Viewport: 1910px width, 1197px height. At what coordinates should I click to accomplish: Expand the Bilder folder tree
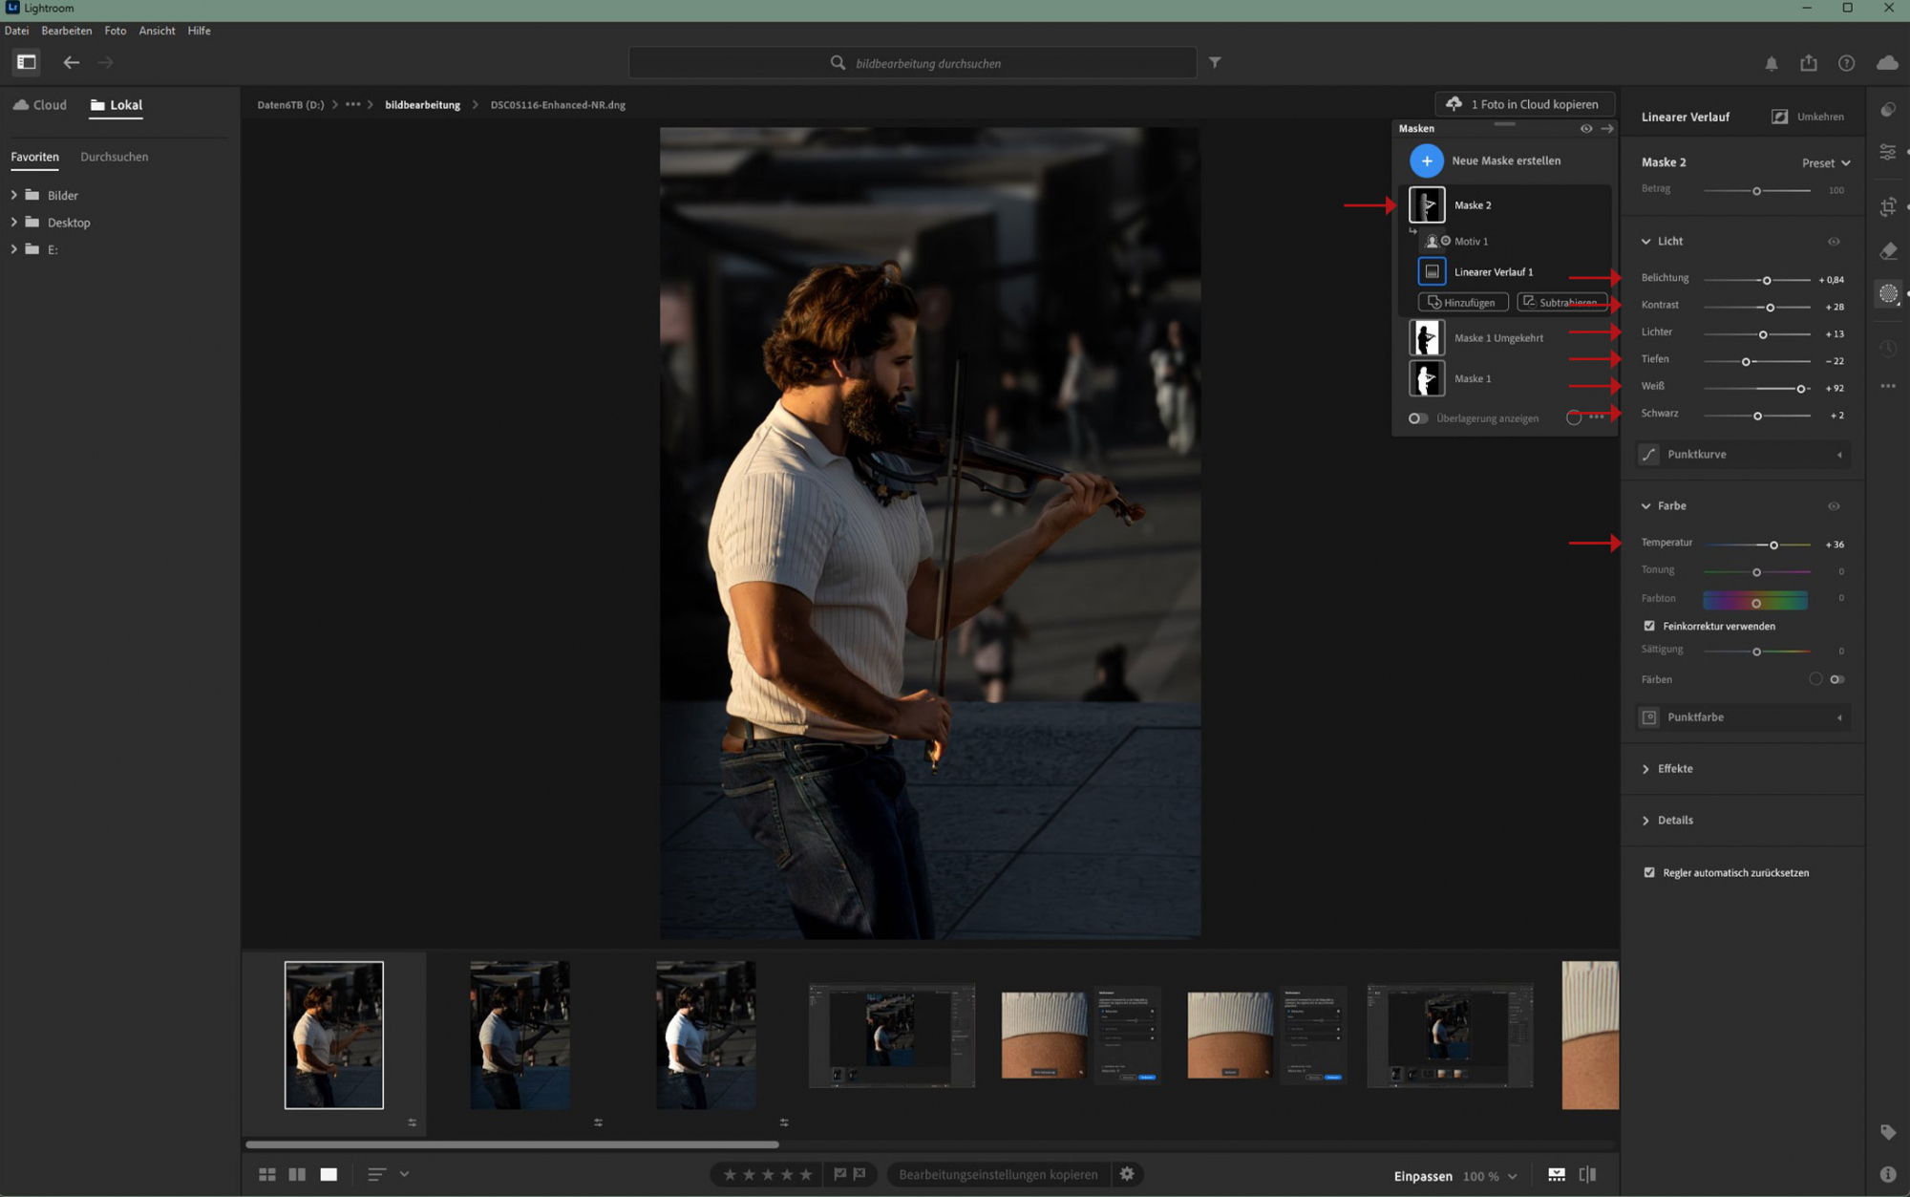pyautogui.click(x=13, y=195)
